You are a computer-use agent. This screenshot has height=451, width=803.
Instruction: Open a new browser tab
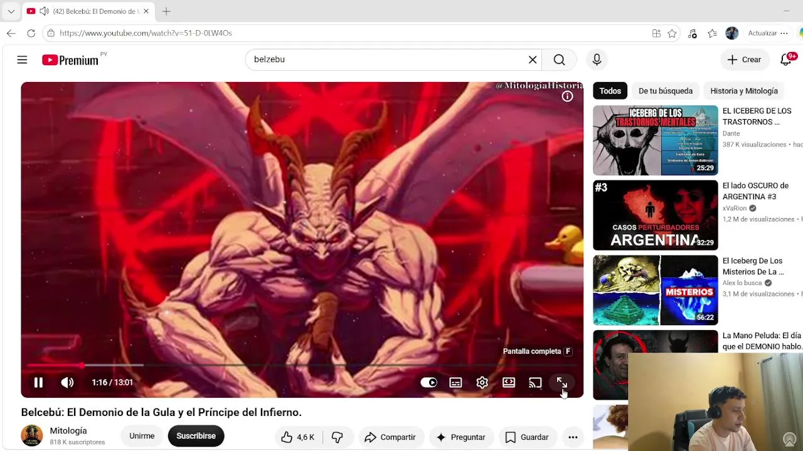click(166, 11)
